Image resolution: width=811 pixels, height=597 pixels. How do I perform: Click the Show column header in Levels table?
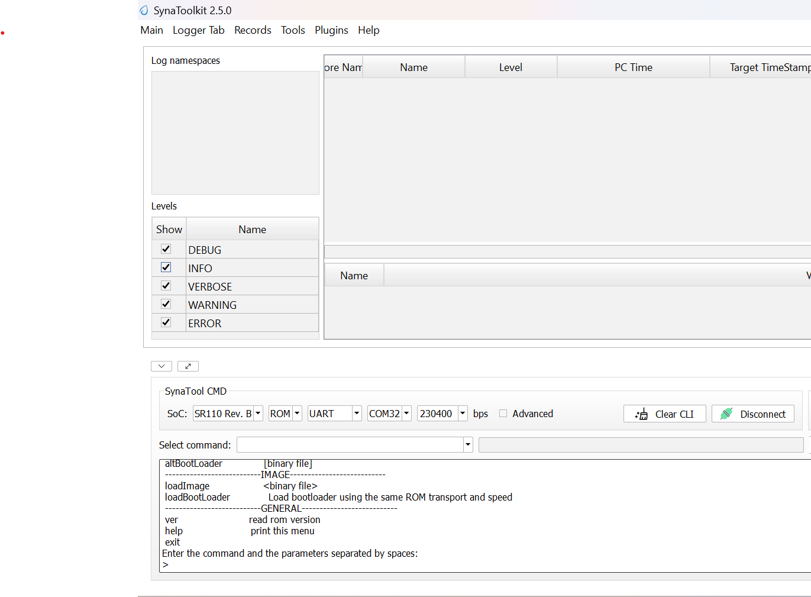169,229
